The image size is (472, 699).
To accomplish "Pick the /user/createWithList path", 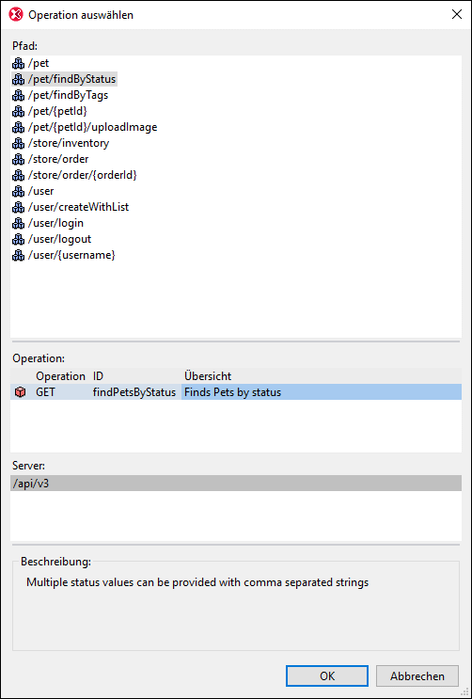I will click(78, 207).
